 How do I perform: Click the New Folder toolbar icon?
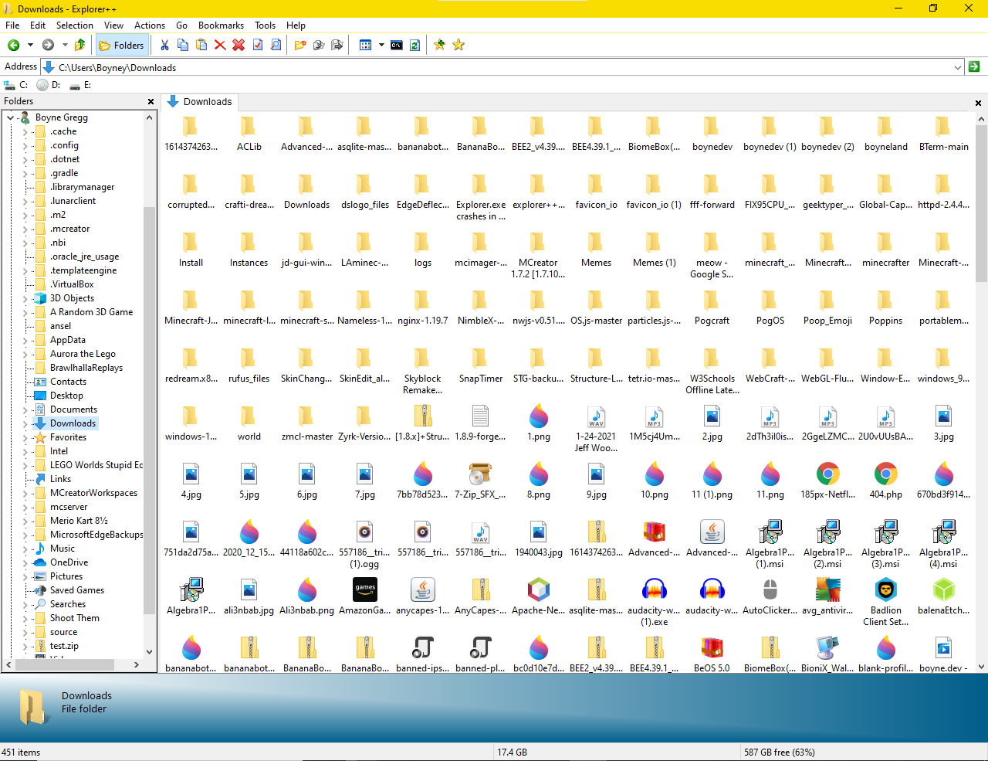299,45
